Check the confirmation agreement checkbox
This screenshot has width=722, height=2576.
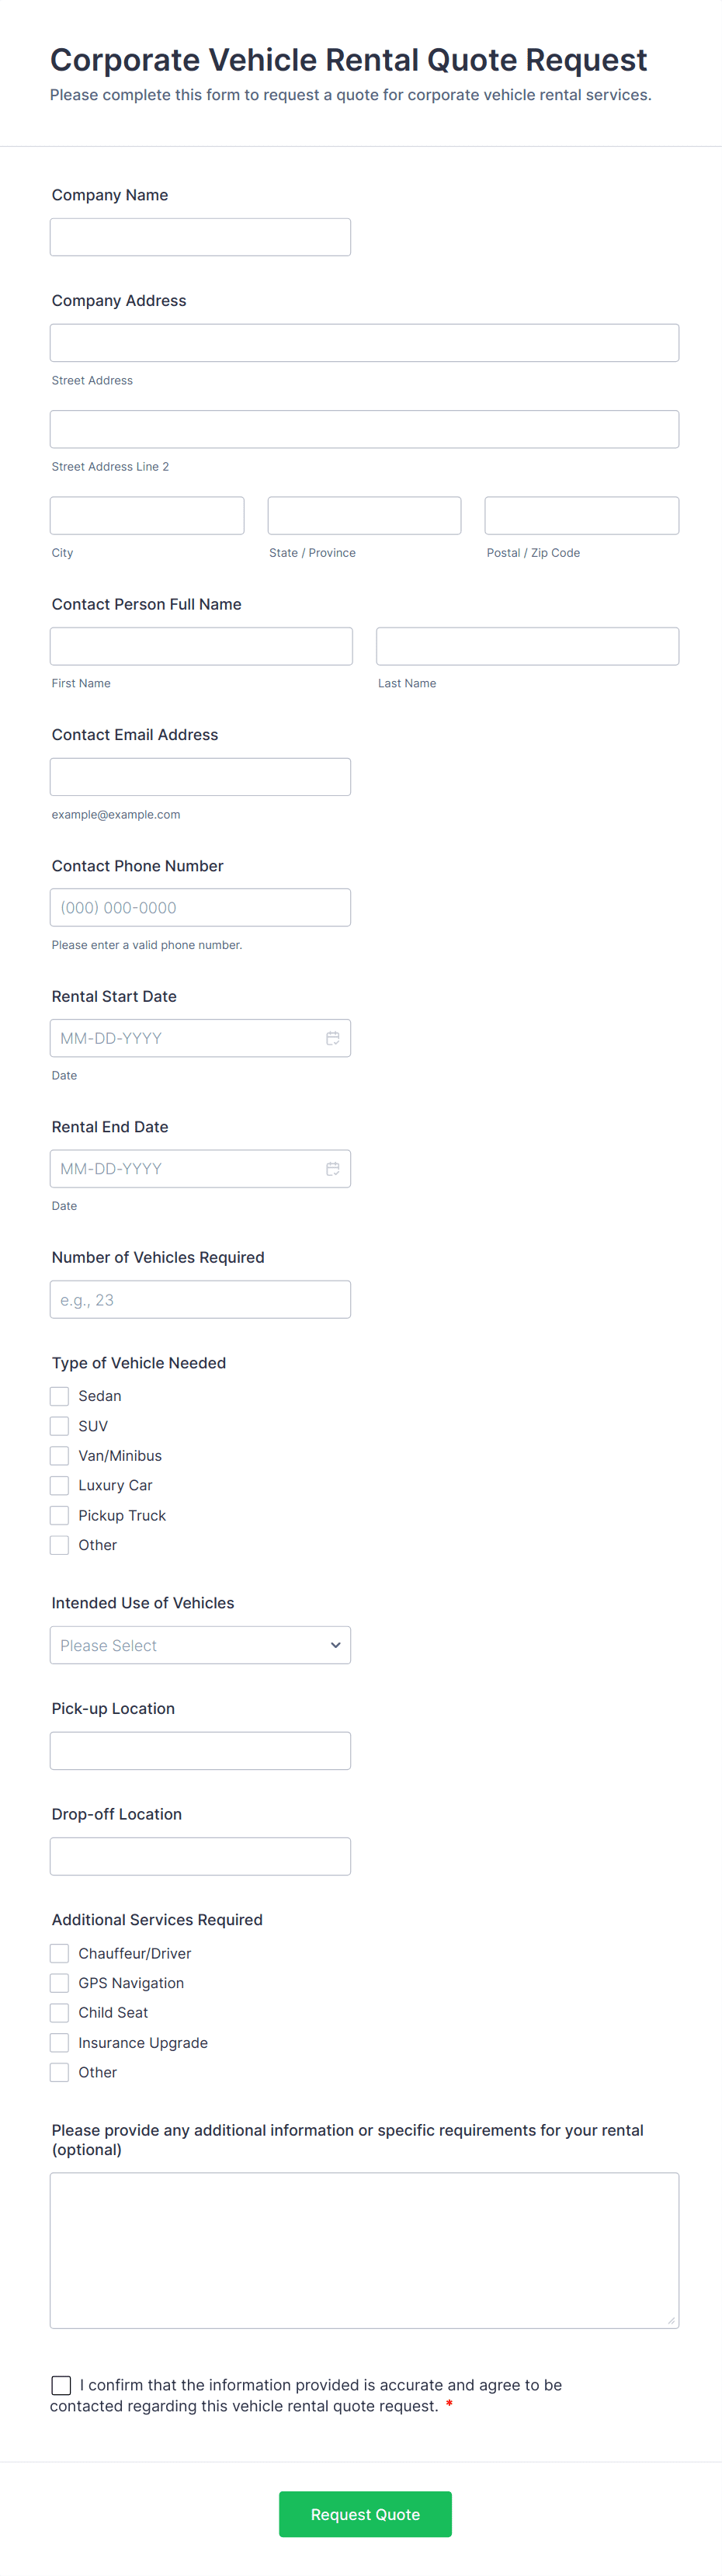(x=61, y=2385)
